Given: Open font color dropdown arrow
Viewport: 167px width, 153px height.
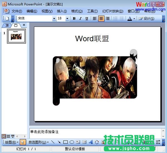Looking at the screenshot, I should (x=134, y=19).
